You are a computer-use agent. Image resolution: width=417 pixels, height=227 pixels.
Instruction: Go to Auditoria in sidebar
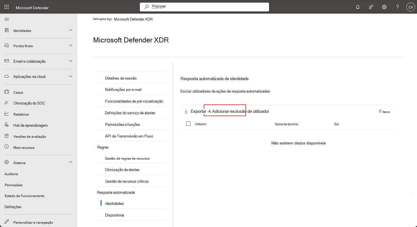click(11, 174)
